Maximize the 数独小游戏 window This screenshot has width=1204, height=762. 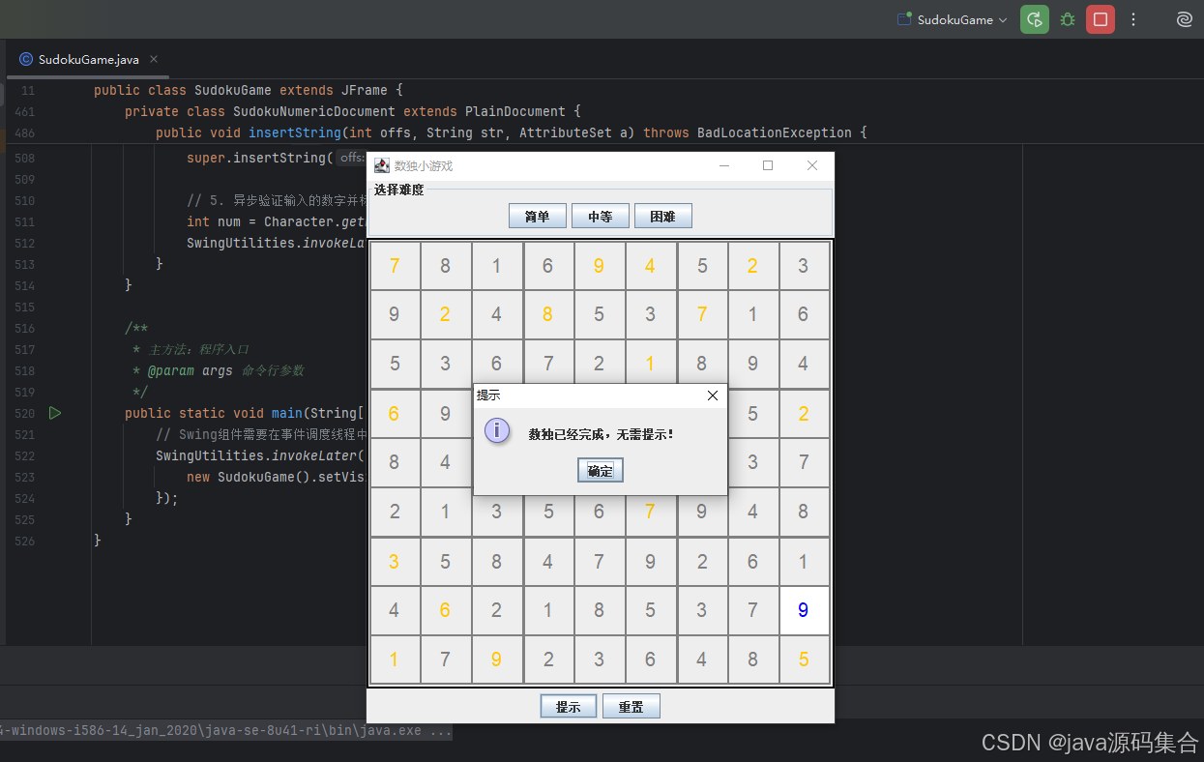768,165
